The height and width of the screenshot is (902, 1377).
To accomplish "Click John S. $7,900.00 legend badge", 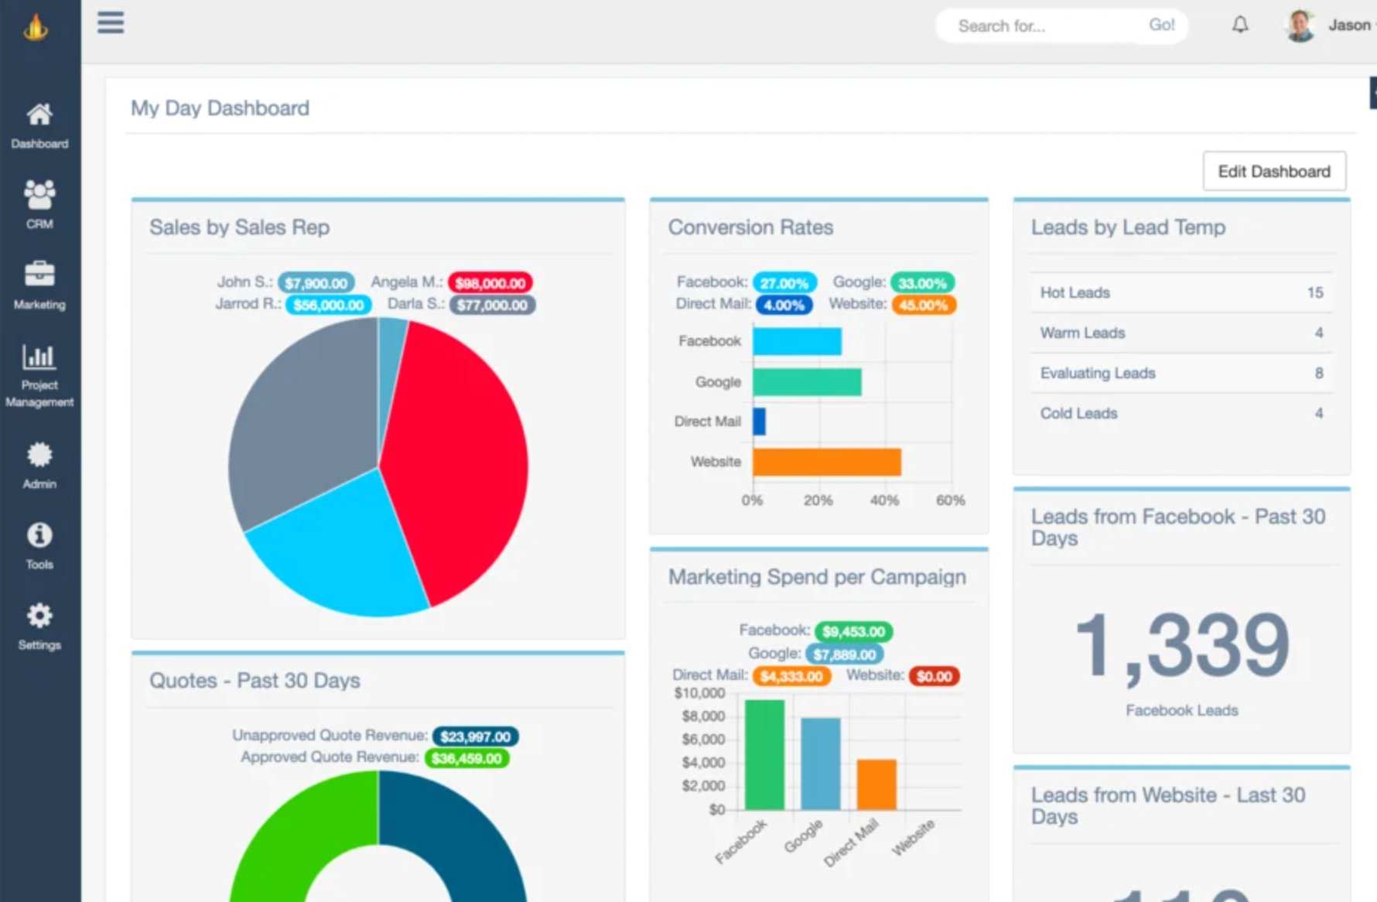I will pyautogui.click(x=316, y=283).
